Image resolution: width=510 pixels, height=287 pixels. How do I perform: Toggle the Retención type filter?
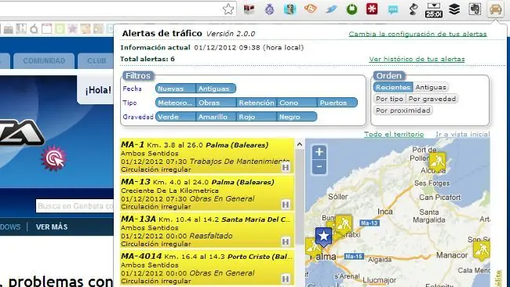[257, 103]
